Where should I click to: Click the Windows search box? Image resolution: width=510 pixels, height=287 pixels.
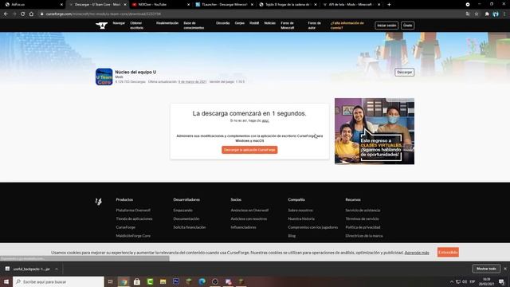pos(58,281)
